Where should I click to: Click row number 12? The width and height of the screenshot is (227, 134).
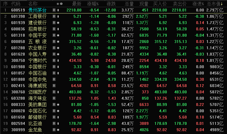[x=5, y=79]
